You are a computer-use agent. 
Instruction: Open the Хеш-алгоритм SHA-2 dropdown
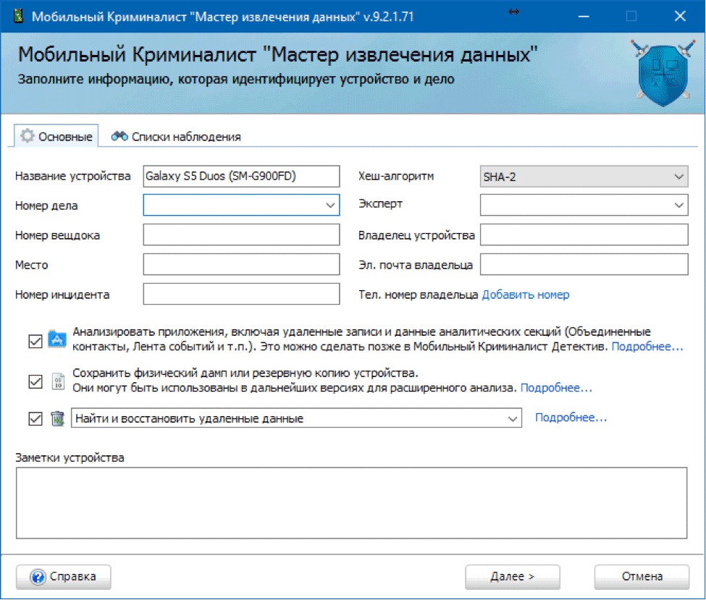coord(678,176)
